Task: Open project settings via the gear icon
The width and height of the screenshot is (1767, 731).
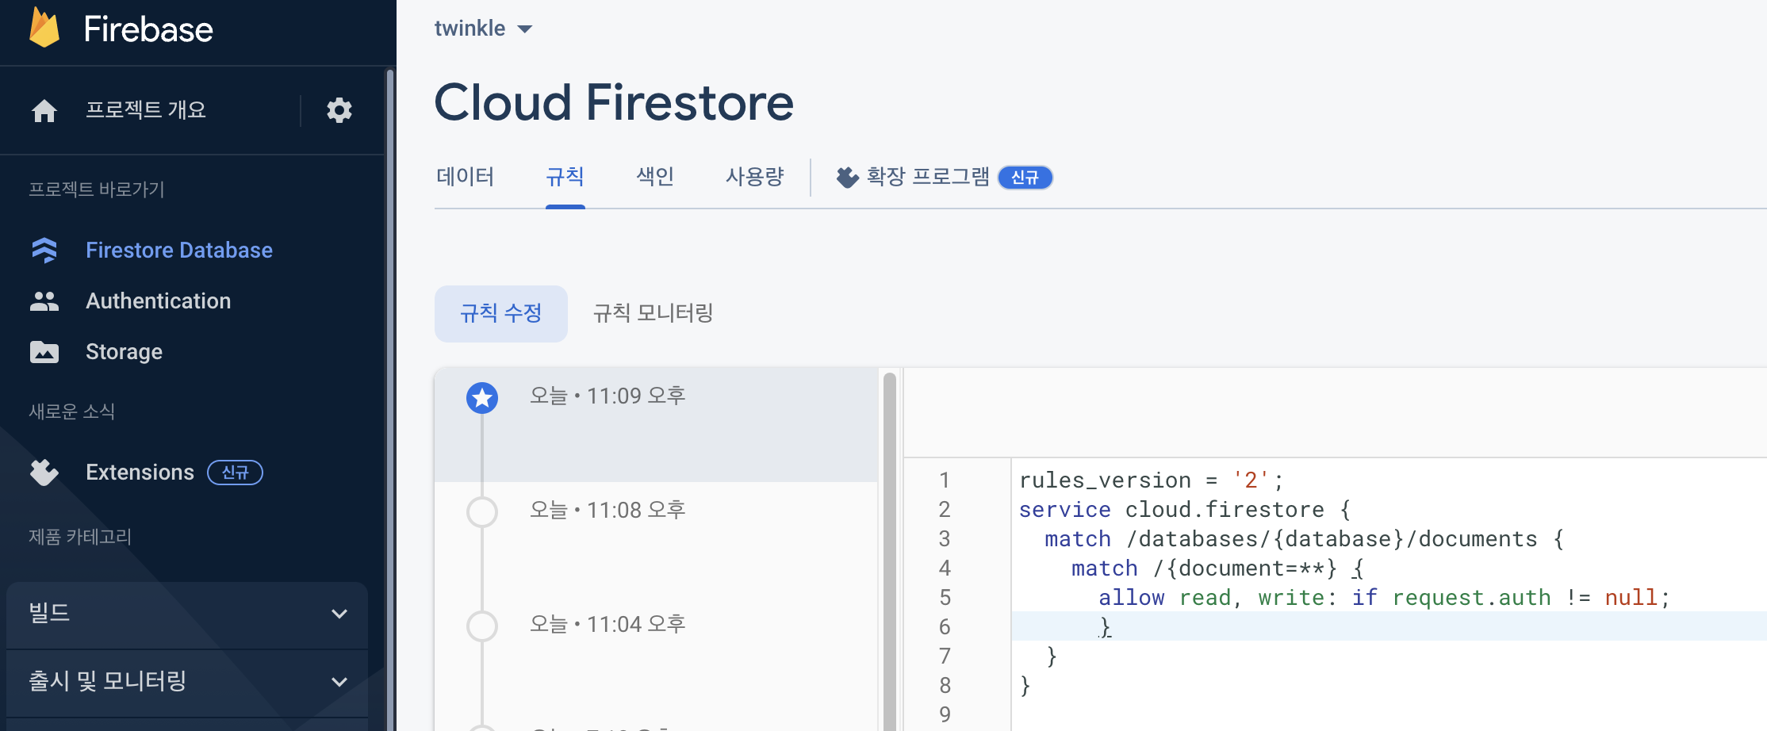Action: 339,110
